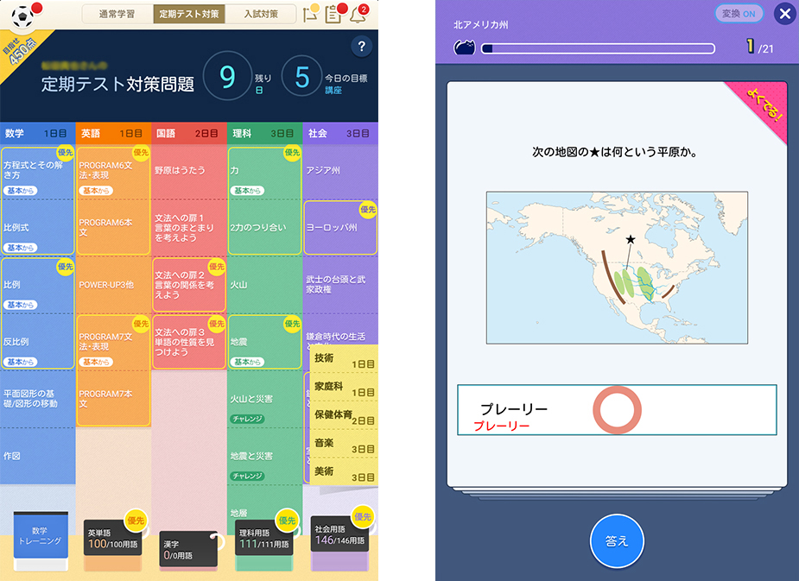Close the quiz with the X icon
Viewport: 799px width, 581px height.
pyautogui.click(x=783, y=14)
